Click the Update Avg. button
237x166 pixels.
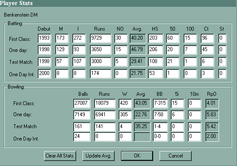pos(98,156)
